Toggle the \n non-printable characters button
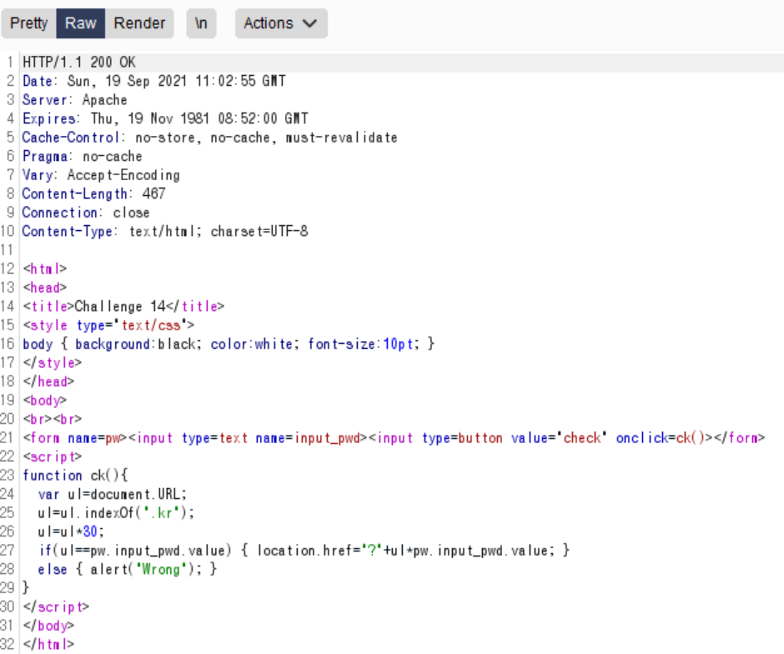Image resolution: width=784 pixels, height=654 pixels. click(x=201, y=23)
